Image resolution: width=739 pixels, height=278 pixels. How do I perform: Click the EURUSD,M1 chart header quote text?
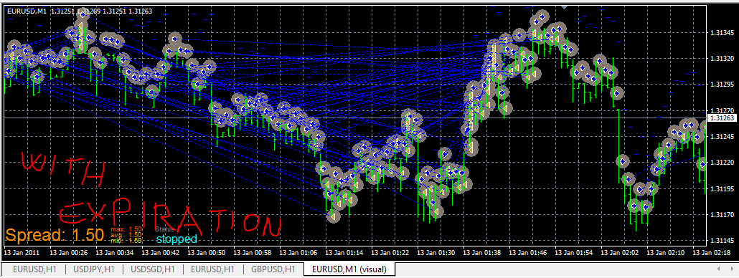(80, 11)
